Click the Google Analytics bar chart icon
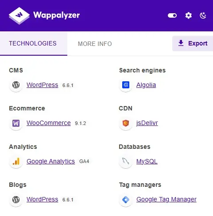Image resolution: width=213 pixels, height=216 pixels. [x=16, y=161]
